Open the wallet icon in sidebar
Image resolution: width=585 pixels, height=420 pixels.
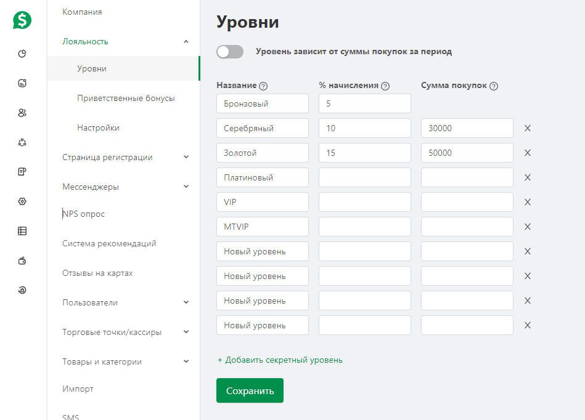[22, 260]
